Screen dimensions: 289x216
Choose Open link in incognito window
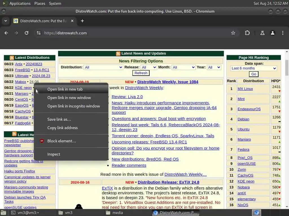[x=71, y=106]
